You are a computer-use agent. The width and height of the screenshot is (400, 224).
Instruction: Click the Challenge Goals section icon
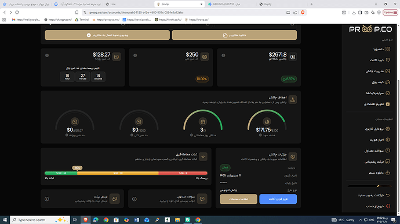click(293, 99)
